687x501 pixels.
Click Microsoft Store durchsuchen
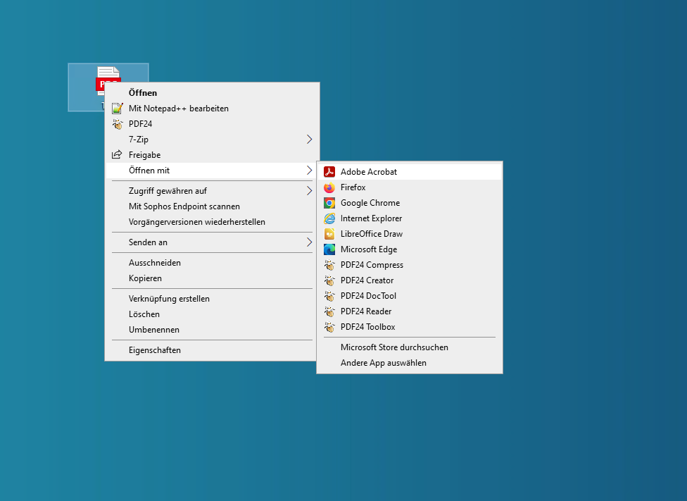point(394,347)
